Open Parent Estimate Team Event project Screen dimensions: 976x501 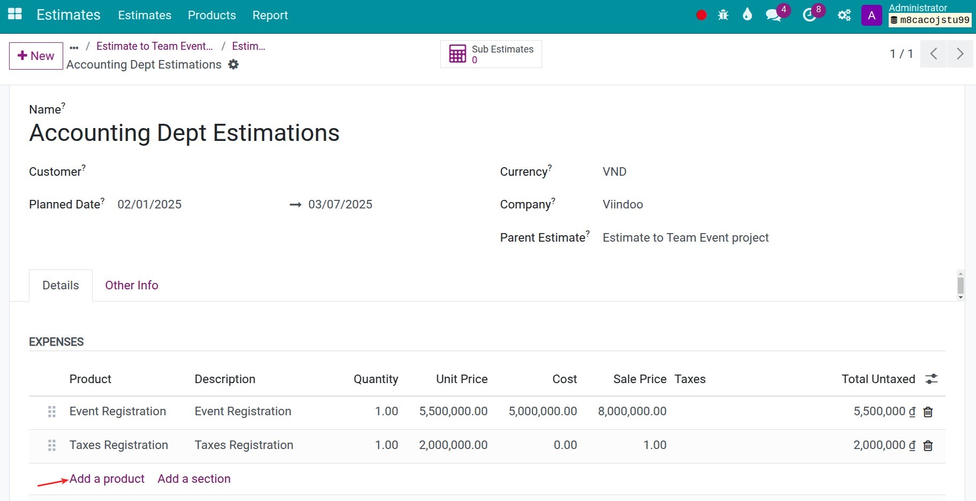tap(686, 237)
